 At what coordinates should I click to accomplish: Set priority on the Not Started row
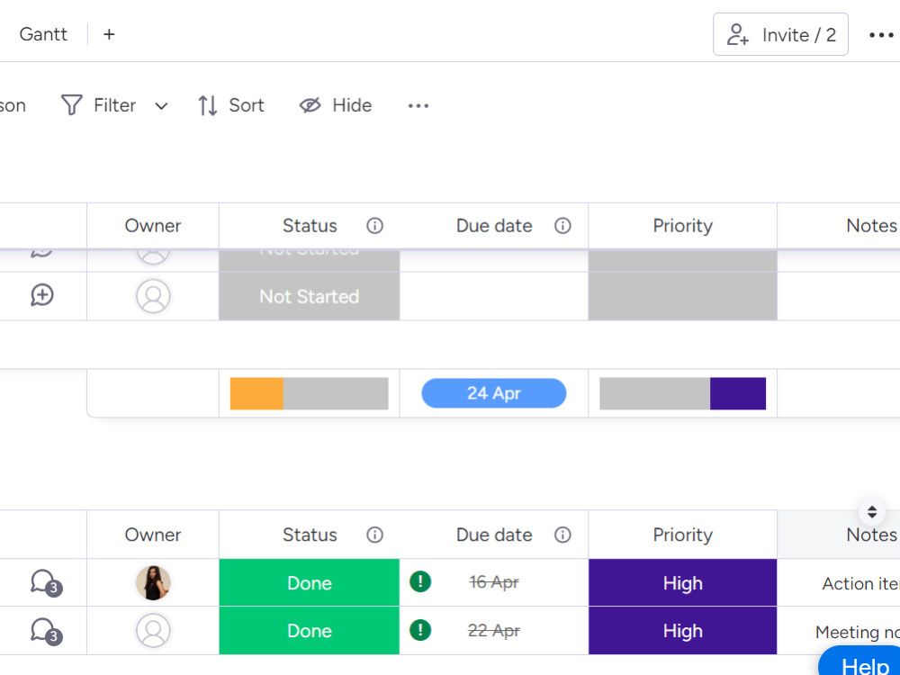[x=682, y=296]
